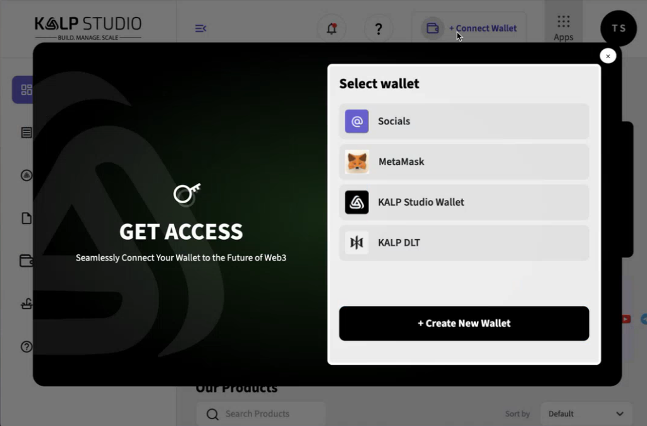This screenshot has height=426, width=647.
Task: Open the Apps grid menu
Action: point(563,28)
